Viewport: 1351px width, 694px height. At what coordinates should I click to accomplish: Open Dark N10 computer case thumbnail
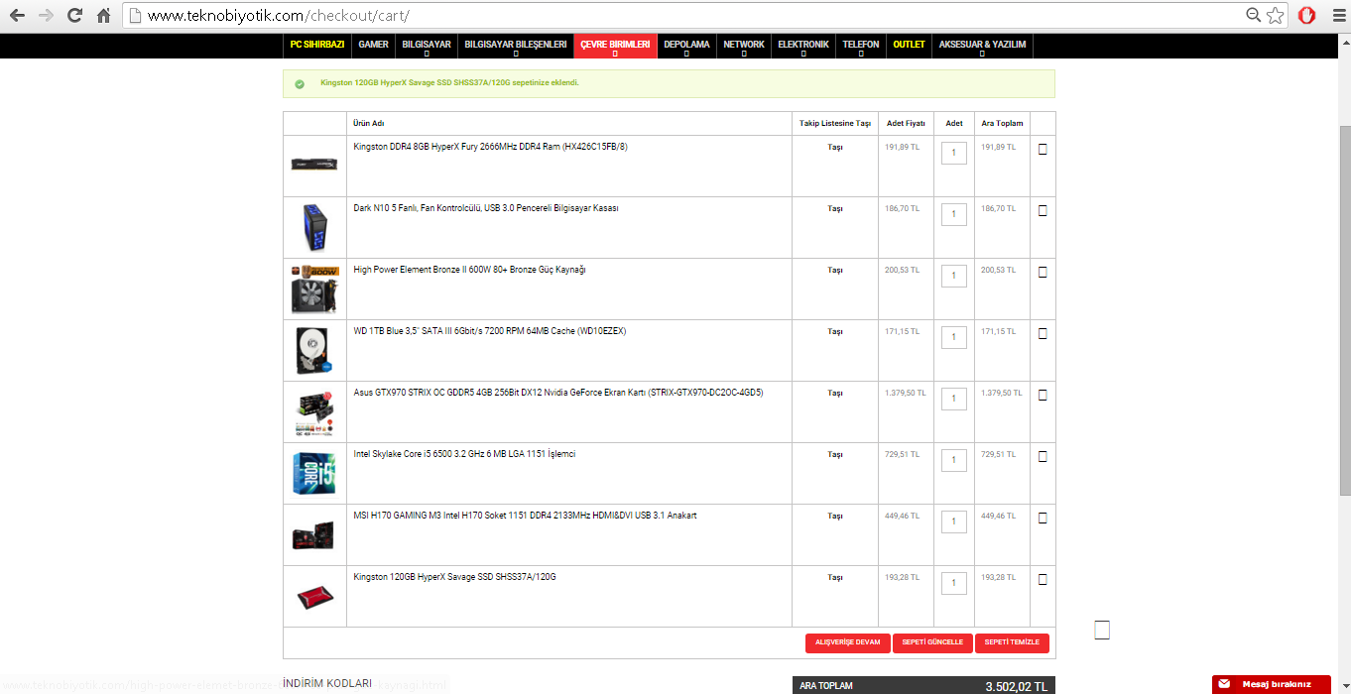[x=314, y=227]
